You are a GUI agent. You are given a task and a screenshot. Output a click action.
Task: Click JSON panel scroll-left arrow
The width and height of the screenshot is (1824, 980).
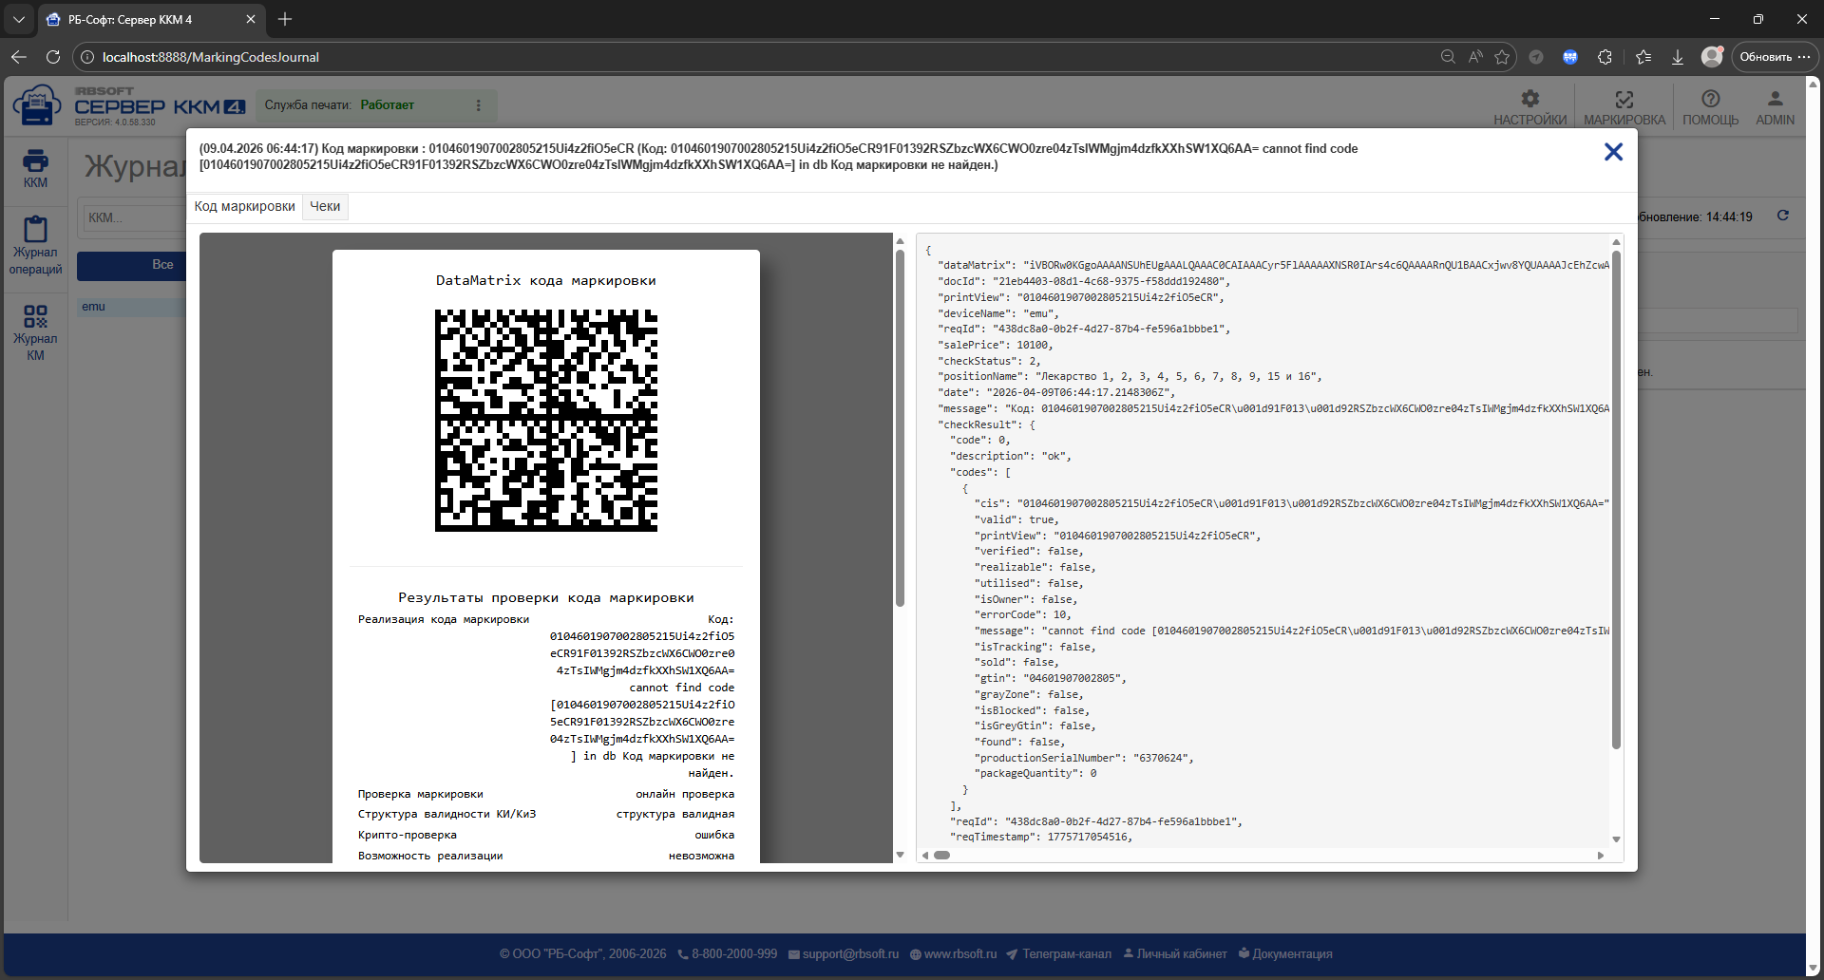coord(925,856)
